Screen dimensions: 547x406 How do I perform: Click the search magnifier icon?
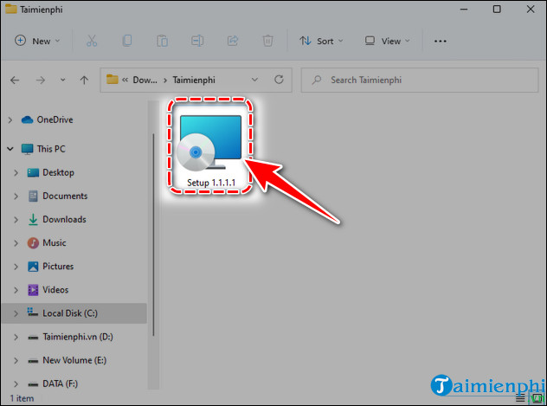[x=317, y=81]
